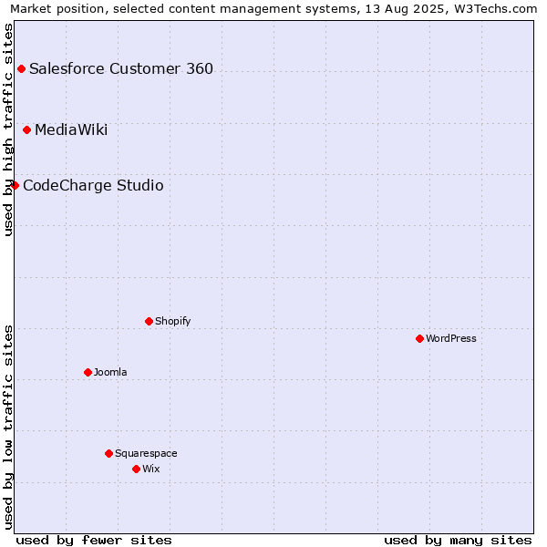The width and height of the screenshot is (547, 547).
Task: Click the 'CodeCharge Studio' label text
Action: click(93, 185)
